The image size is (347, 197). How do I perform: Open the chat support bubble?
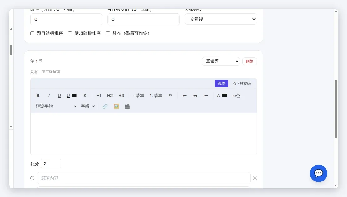tap(319, 173)
